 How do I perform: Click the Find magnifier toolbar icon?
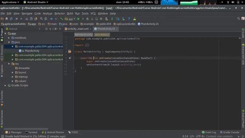point(41,19)
